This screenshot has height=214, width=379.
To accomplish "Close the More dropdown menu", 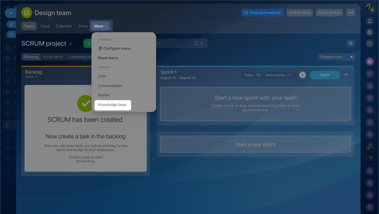I will coord(101,26).
